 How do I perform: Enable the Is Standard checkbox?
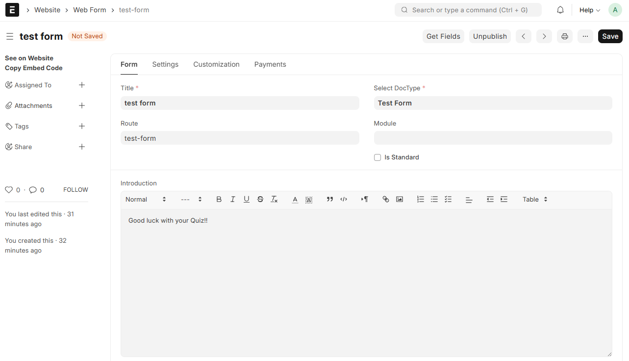[x=377, y=157]
